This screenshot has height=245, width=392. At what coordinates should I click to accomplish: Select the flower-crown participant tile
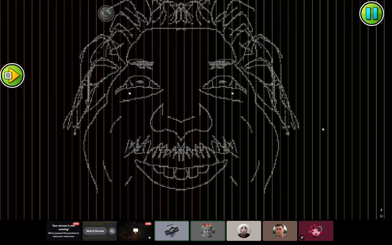click(x=208, y=231)
